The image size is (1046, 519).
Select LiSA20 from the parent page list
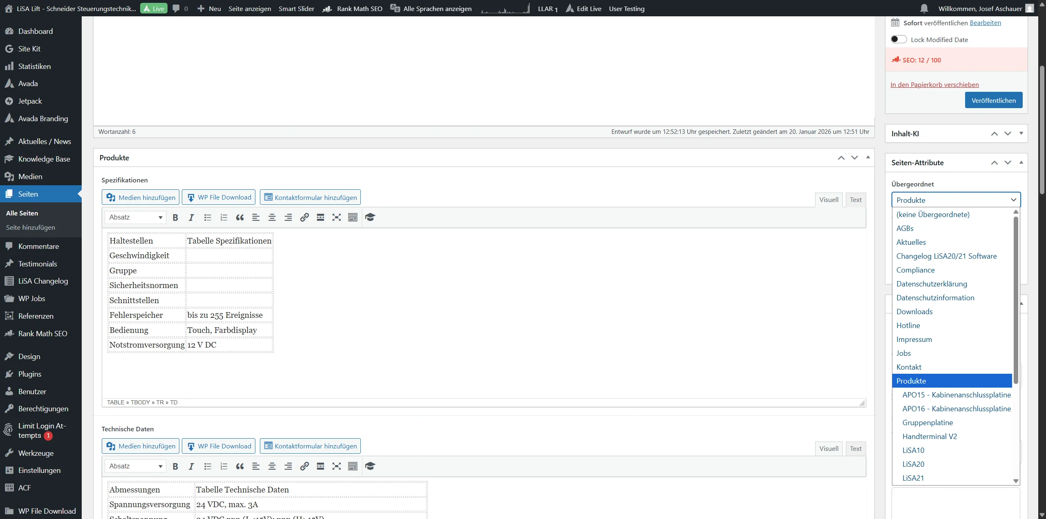click(x=914, y=464)
